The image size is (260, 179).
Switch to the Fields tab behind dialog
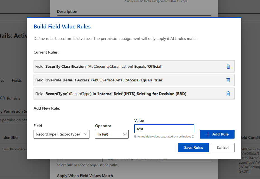pos(17,80)
